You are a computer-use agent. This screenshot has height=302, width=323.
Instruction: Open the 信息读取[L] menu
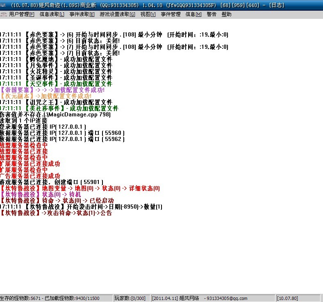[52, 14]
